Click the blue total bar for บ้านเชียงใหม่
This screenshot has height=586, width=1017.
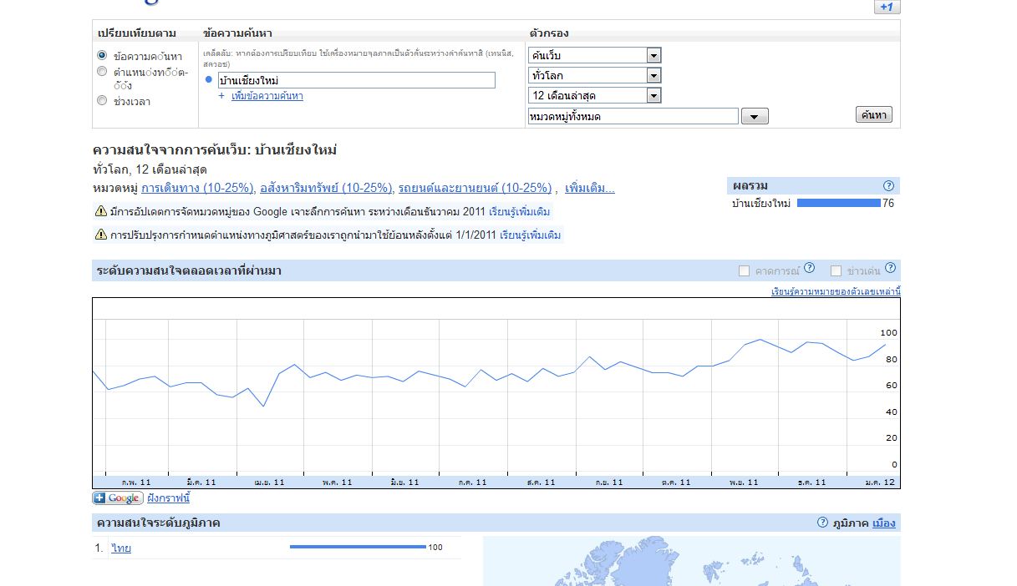(x=839, y=203)
